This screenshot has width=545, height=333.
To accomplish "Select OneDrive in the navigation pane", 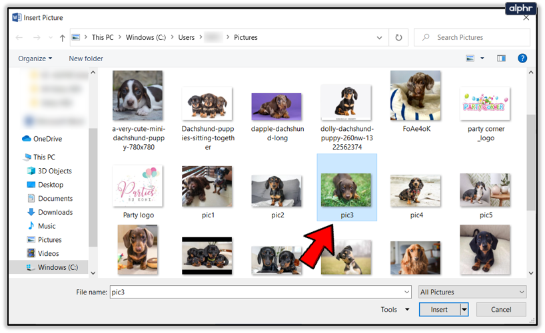I will (42, 139).
